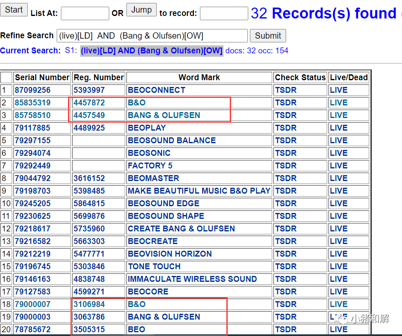The width and height of the screenshot is (402, 336).
Task: Open MAKE BEAUTIFUL MUSIC B&O PLAY mark
Action: point(199,191)
